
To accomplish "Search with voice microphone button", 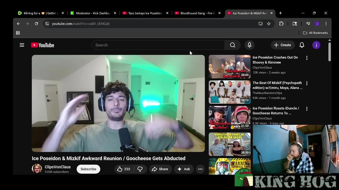I will [249, 45].
